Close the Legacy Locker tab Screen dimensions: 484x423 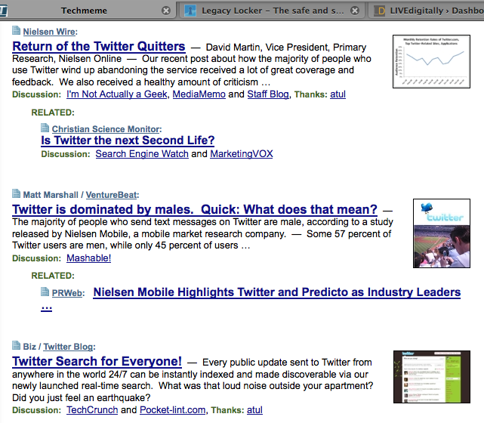click(356, 11)
